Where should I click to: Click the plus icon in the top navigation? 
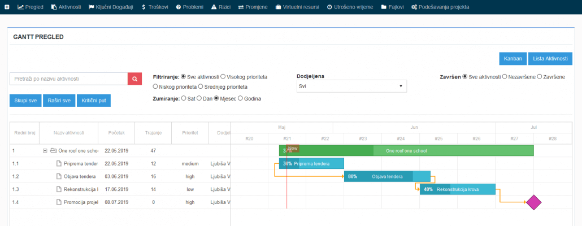(7, 7)
